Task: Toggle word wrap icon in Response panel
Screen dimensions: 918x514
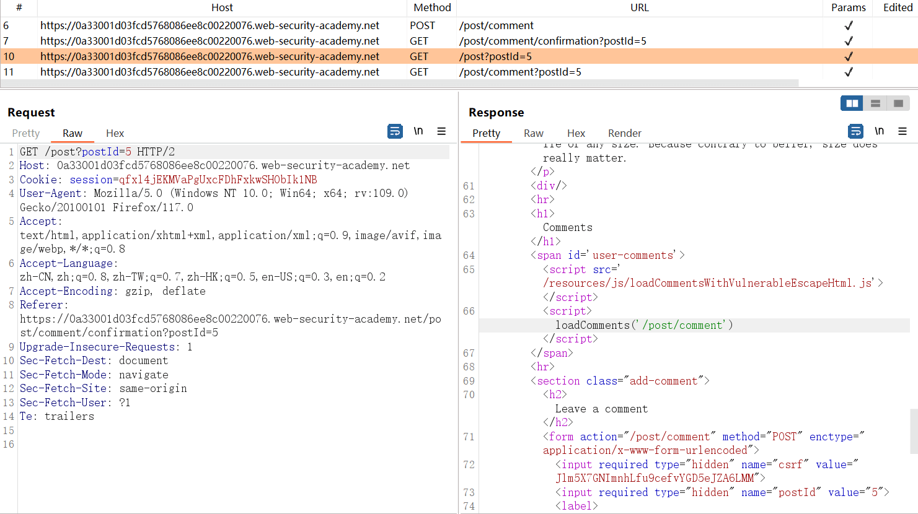Action: coord(855,131)
